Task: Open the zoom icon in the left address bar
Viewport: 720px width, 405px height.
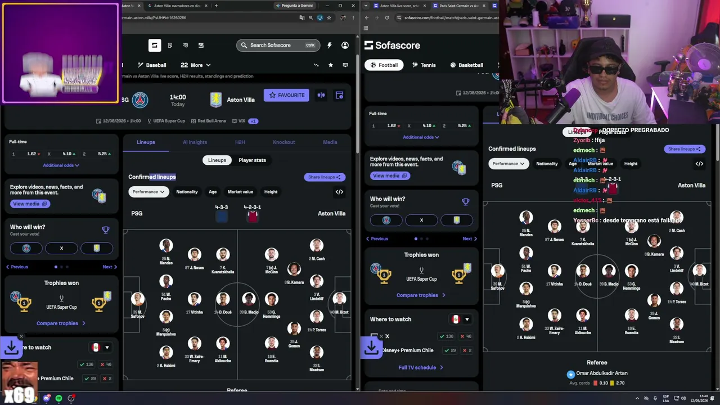Action: [x=310, y=17]
